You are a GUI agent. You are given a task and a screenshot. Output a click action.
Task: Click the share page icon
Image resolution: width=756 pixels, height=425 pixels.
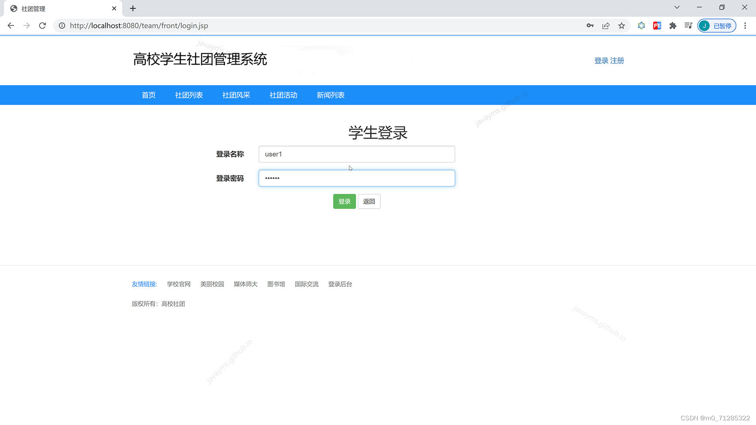[606, 26]
